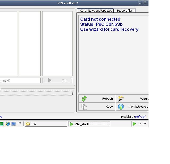Screen dimensions: 170x164
Task: Click the Refresh button label
Action: click(x=107, y=99)
